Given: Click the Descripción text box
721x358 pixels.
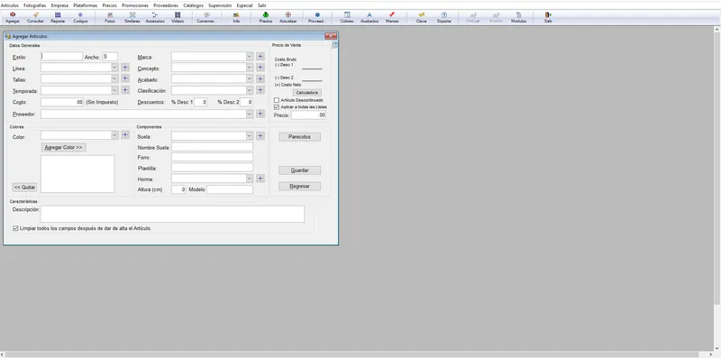Looking at the screenshot, I should [172, 214].
